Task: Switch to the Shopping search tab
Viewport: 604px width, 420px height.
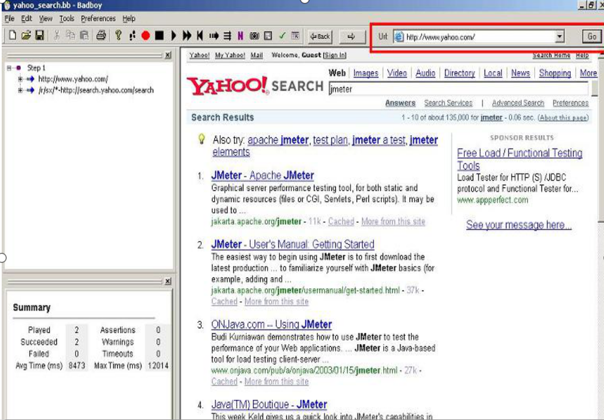Action: (x=554, y=73)
